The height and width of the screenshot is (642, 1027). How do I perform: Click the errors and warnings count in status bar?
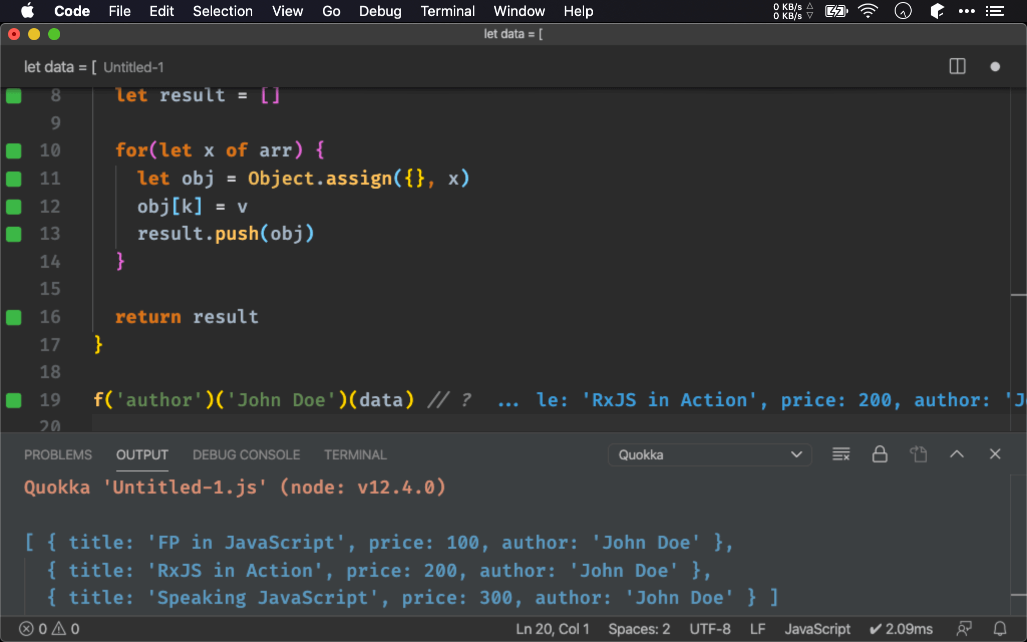click(49, 629)
